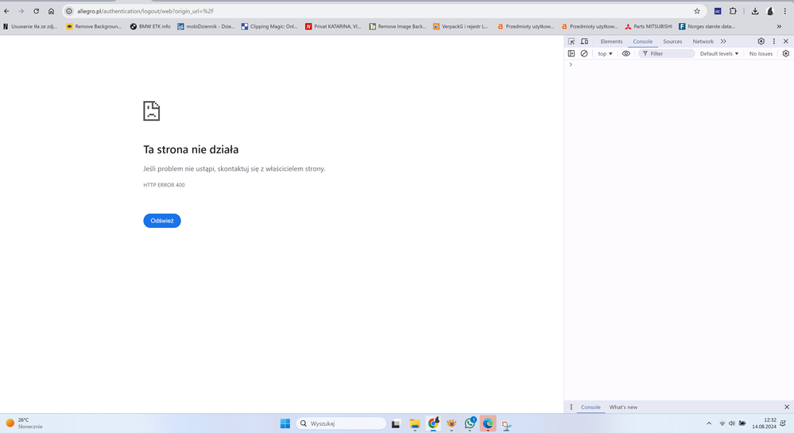The image size is (794, 433).
Task: Create a live expression with the eye icon
Action: coord(626,54)
